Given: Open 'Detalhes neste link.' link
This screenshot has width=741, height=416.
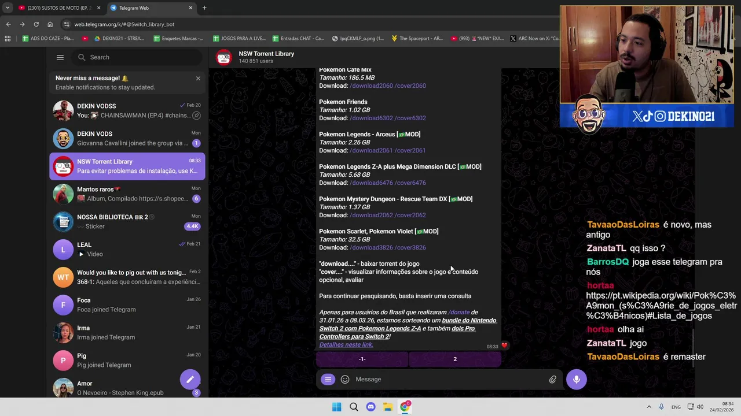Looking at the screenshot, I should (346, 344).
